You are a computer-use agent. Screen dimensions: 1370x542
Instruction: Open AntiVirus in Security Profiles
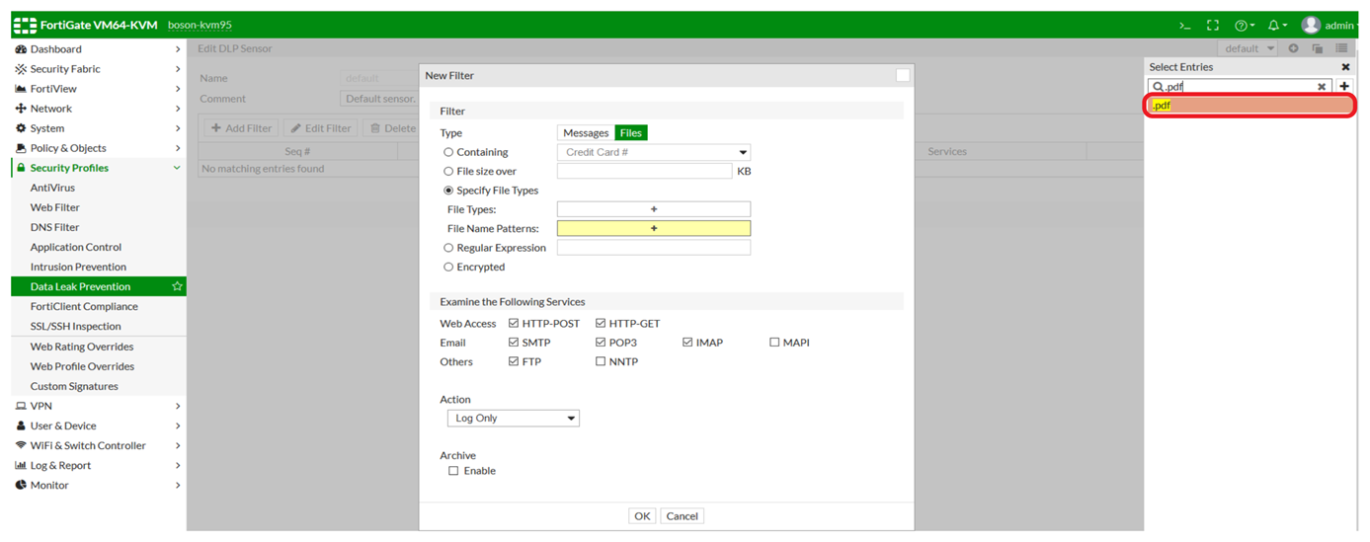pos(52,188)
